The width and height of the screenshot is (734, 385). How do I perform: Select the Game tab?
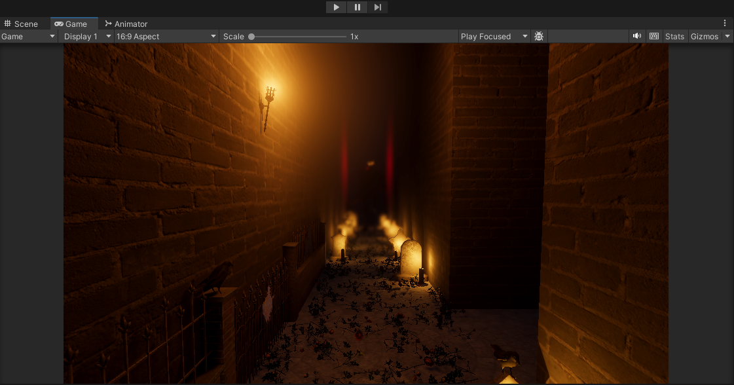(x=71, y=24)
